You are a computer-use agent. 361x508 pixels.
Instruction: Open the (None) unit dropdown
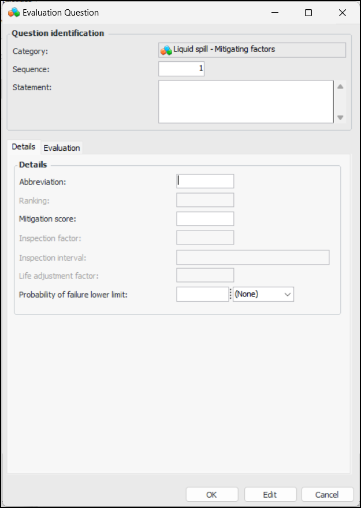263,294
